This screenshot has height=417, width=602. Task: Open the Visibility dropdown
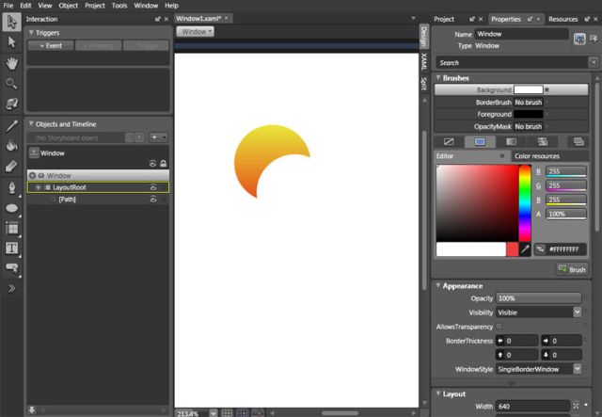577,313
